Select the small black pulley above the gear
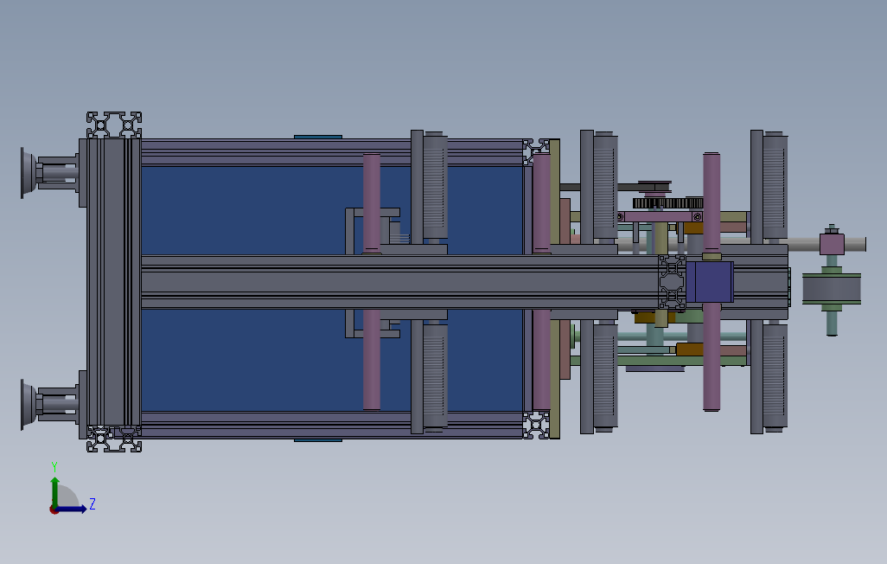Viewport: 887px width, 564px height. [x=654, y=187]
